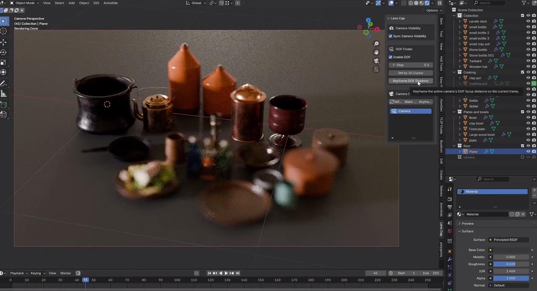Collapse the Lens Cap panel

pyautogui.click(x=388, y=18)
